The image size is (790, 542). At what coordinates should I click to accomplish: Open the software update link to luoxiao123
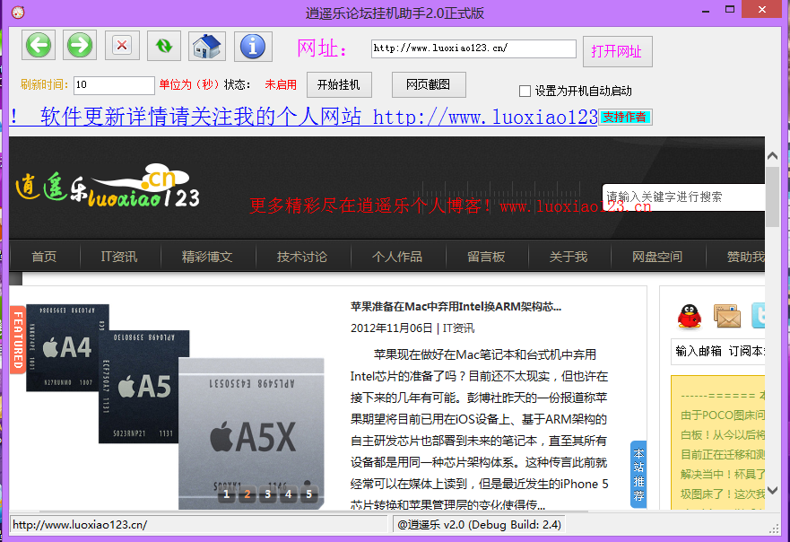click(x=303, y=117)
